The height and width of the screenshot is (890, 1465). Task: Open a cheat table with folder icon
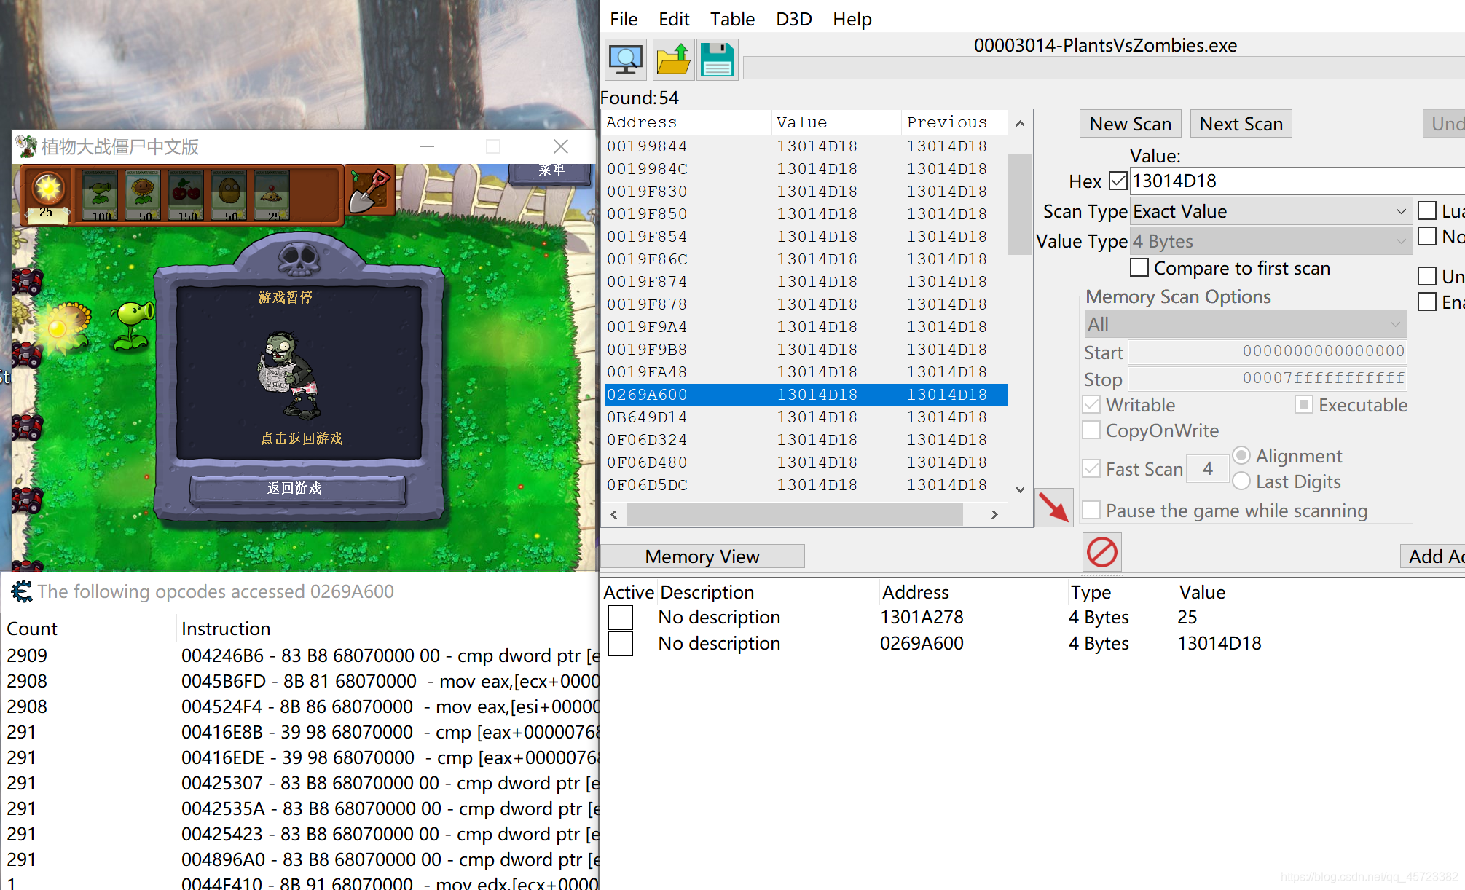pyautogui.click(x=672, y=60)
